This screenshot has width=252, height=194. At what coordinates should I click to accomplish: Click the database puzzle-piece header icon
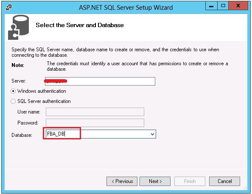[19, 27]
